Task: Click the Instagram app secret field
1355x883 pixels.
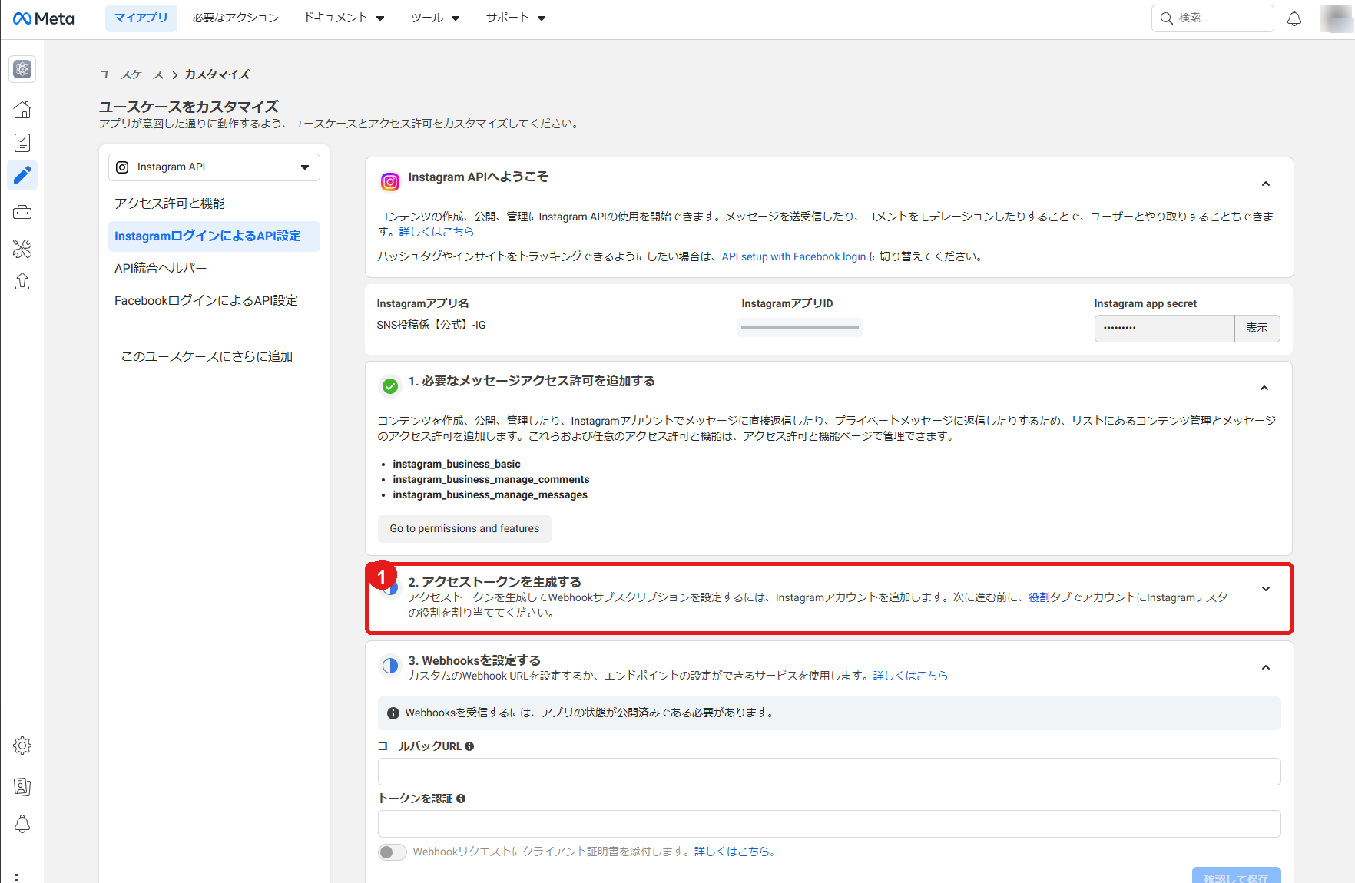Action: pos(1165,329)
